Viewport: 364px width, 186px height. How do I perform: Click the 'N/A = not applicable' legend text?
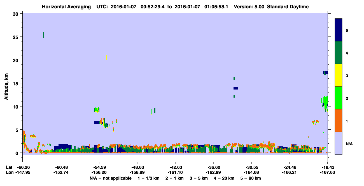[x=110, y=178]
